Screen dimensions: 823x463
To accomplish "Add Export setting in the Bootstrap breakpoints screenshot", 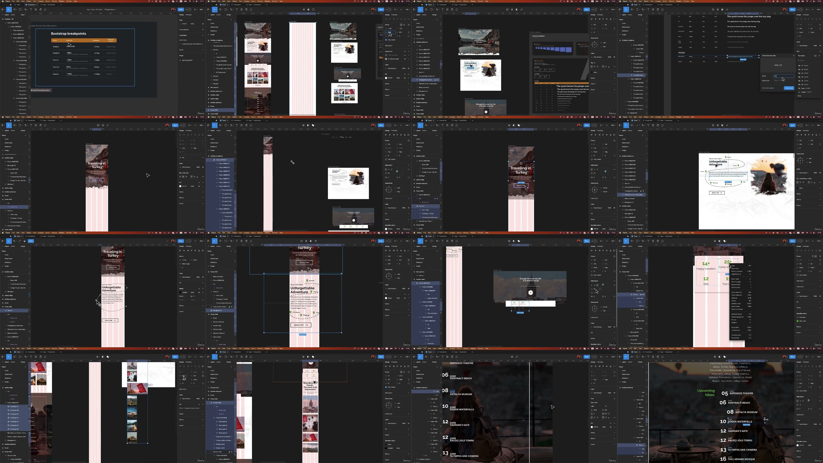I will pos(203,50).
